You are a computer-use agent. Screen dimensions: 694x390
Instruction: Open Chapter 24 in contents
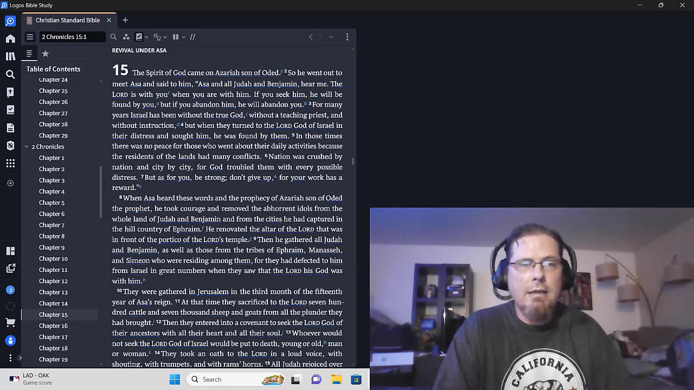click(x=53, y=80)
